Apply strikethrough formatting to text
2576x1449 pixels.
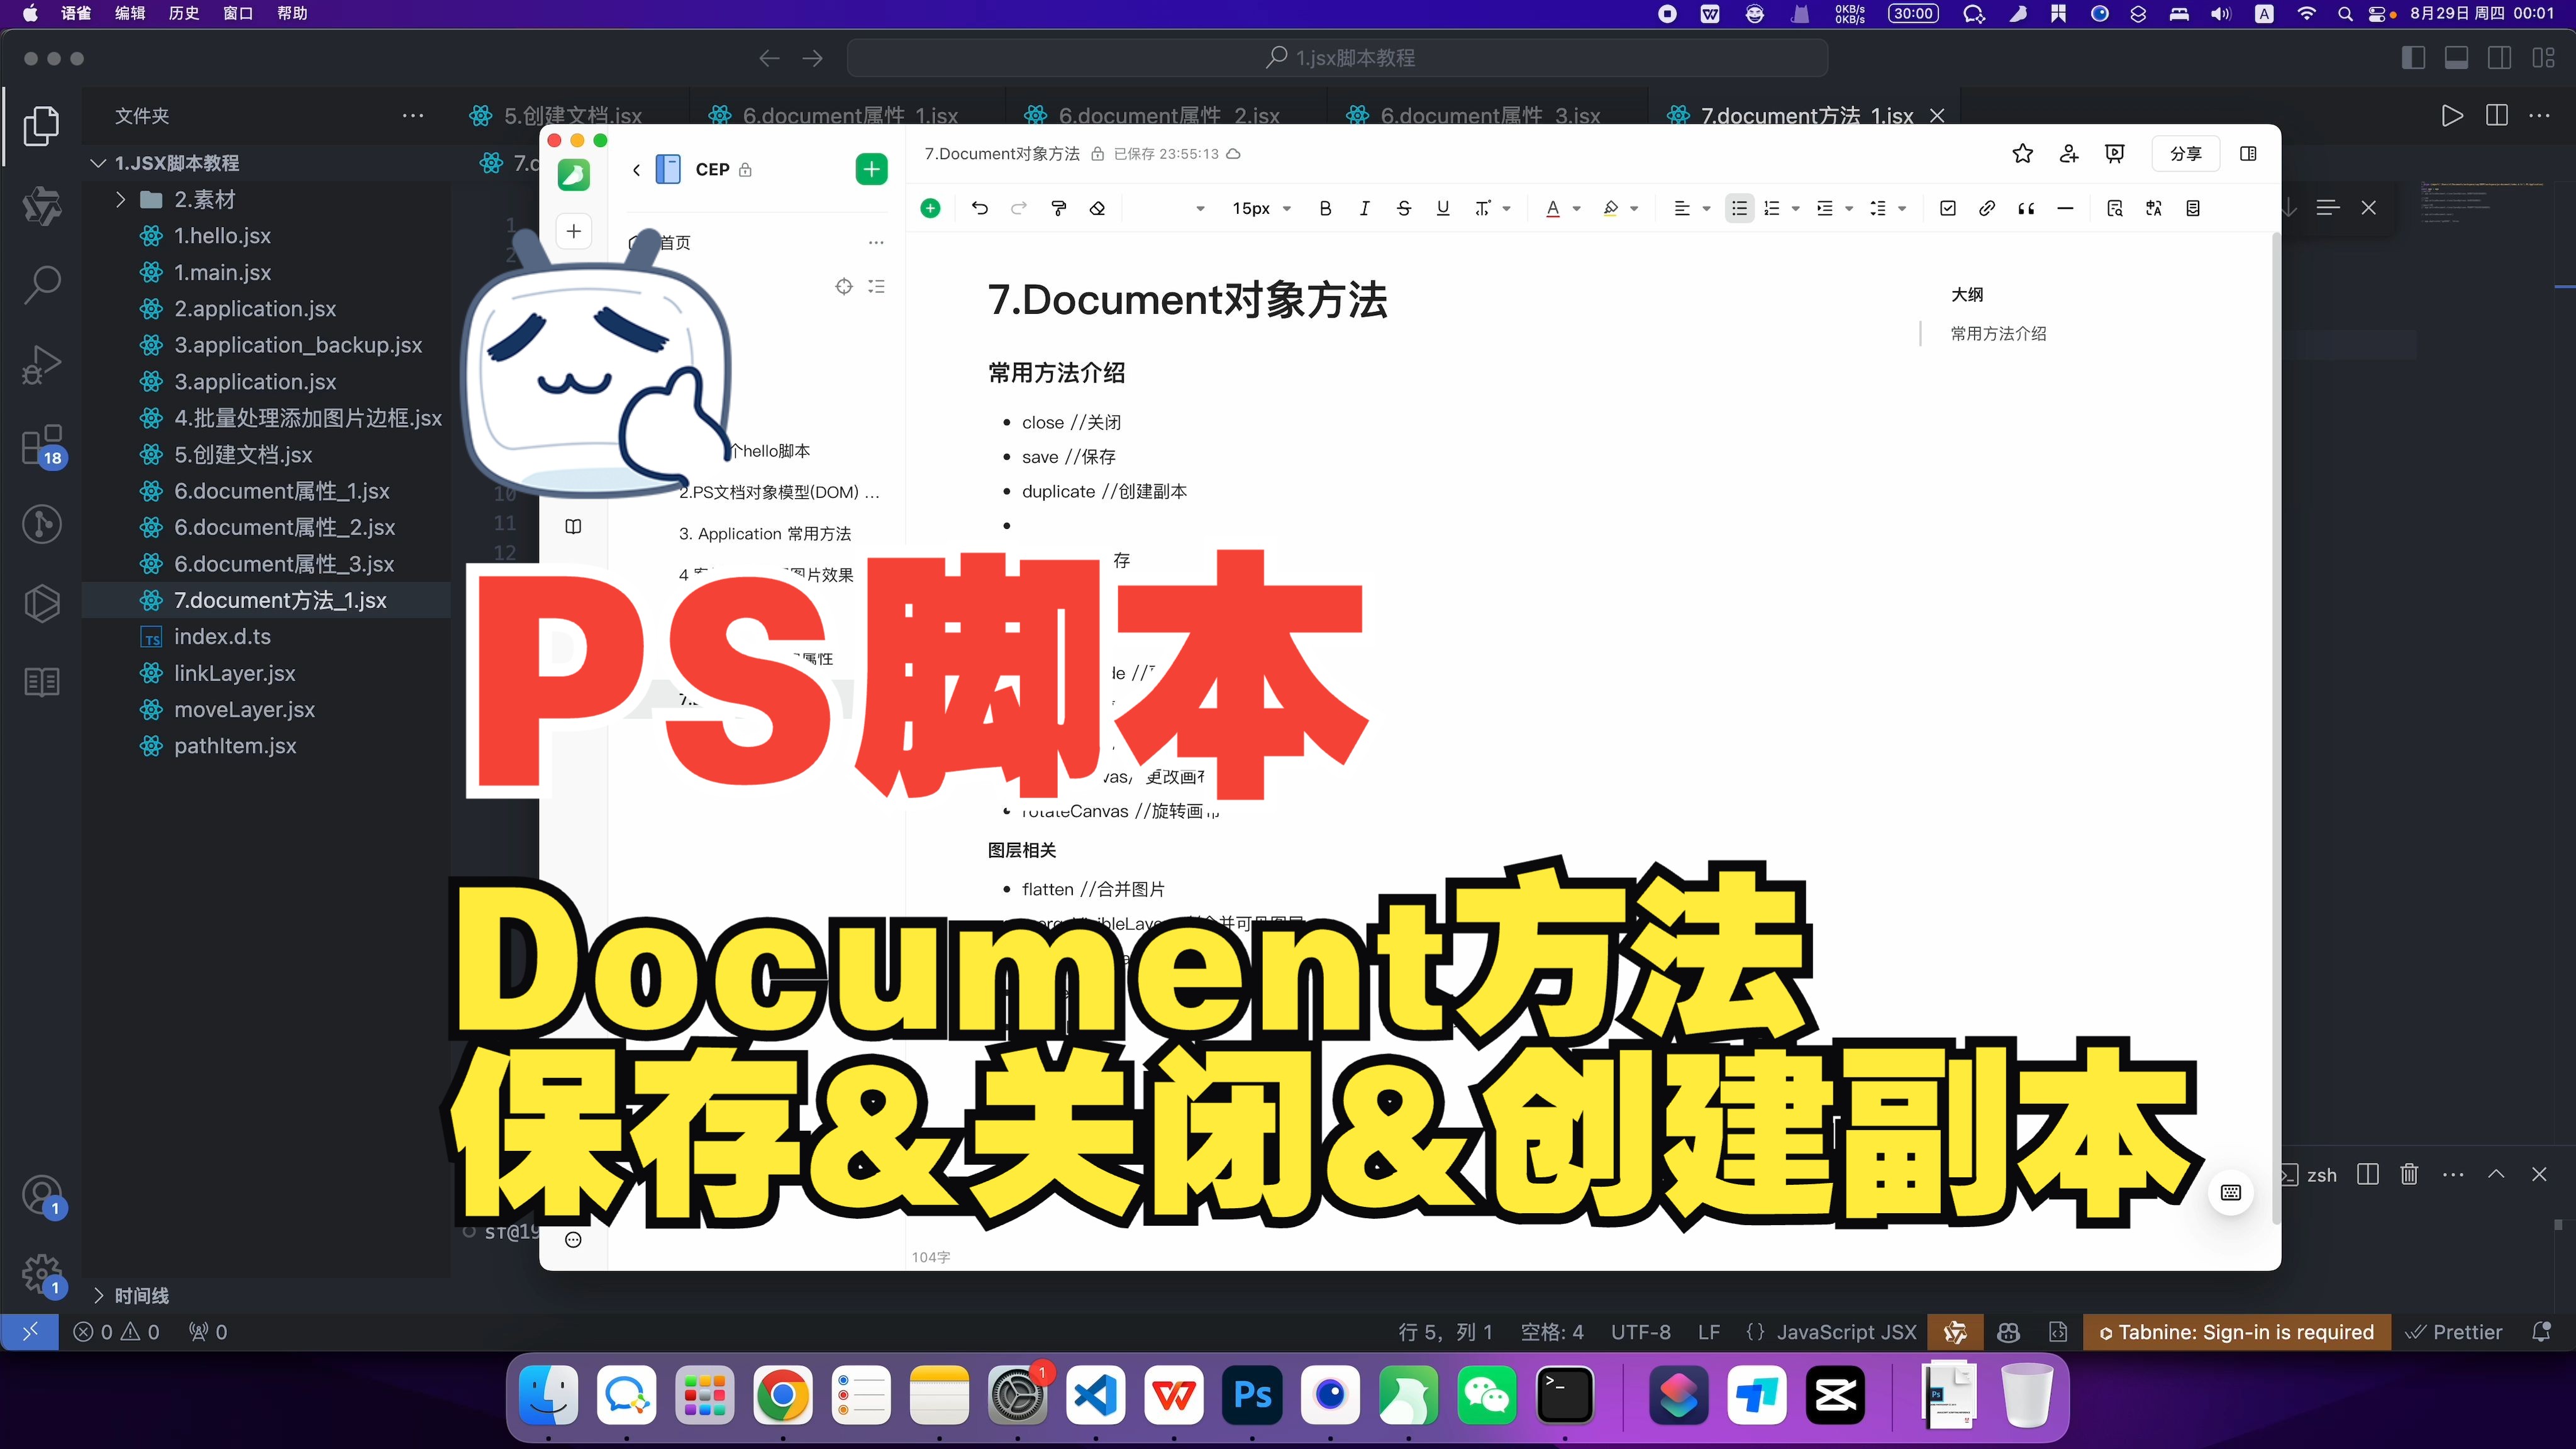1403,208
